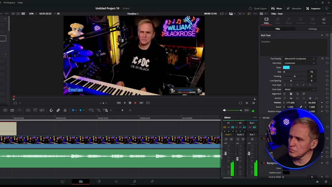Select the Title tab in Inspector
332x187 pixels.
click(x=278, y=29)
